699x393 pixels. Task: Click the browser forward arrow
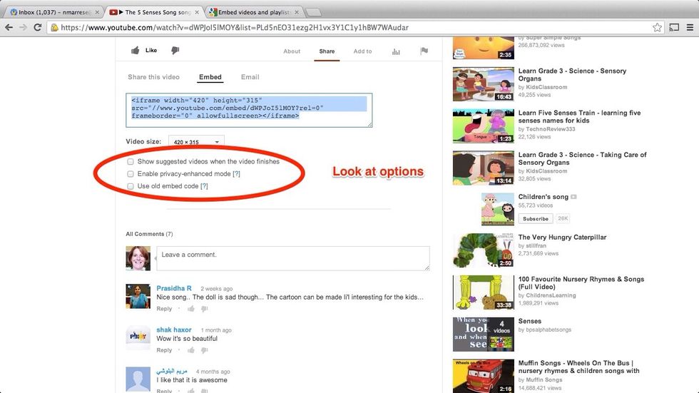tap(23, 27)
